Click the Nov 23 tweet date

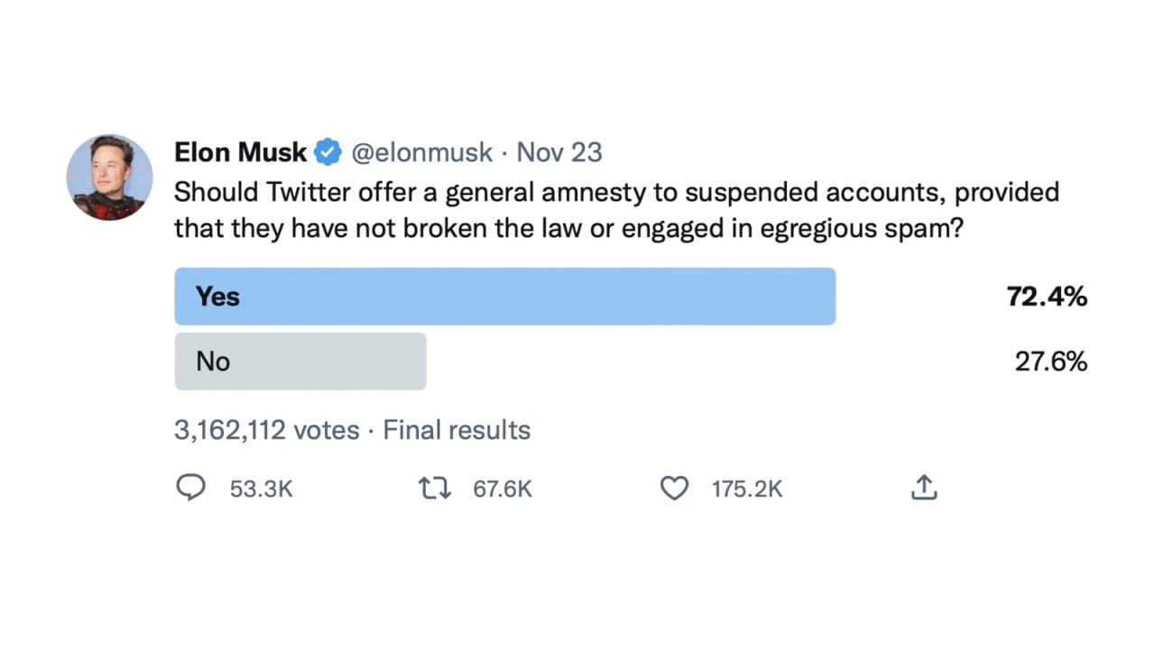coord(559,152)
